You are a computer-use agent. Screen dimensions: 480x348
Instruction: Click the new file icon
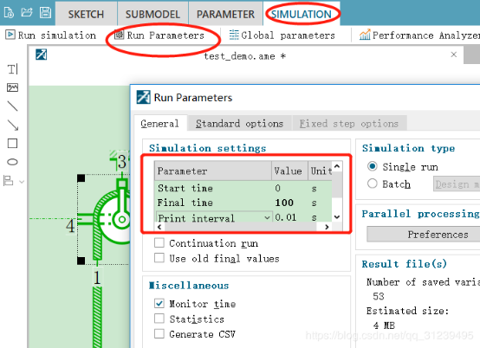pos(9,13)
